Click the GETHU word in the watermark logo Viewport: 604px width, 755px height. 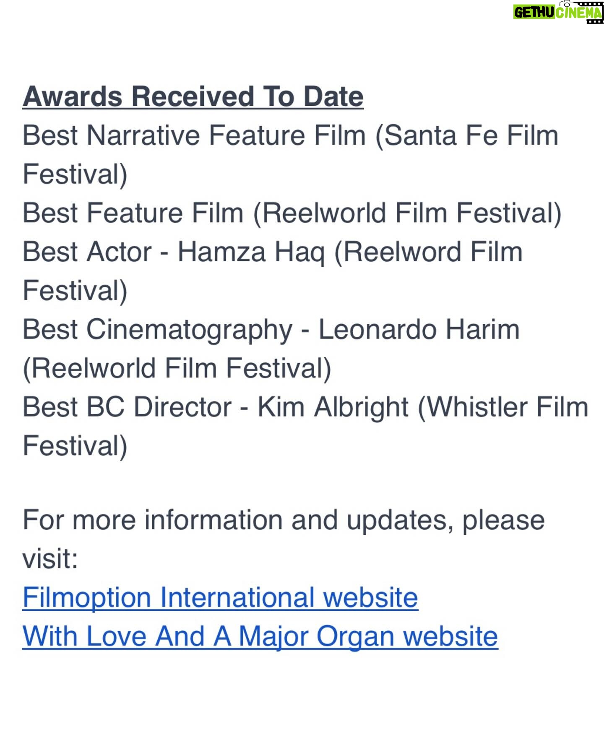[x=535, y=13]
